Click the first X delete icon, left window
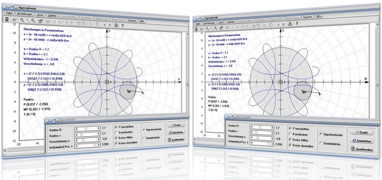 104,25
